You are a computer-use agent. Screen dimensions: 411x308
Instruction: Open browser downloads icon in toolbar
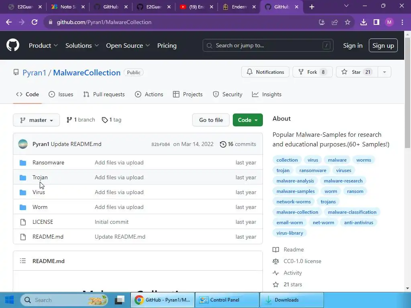364,22
